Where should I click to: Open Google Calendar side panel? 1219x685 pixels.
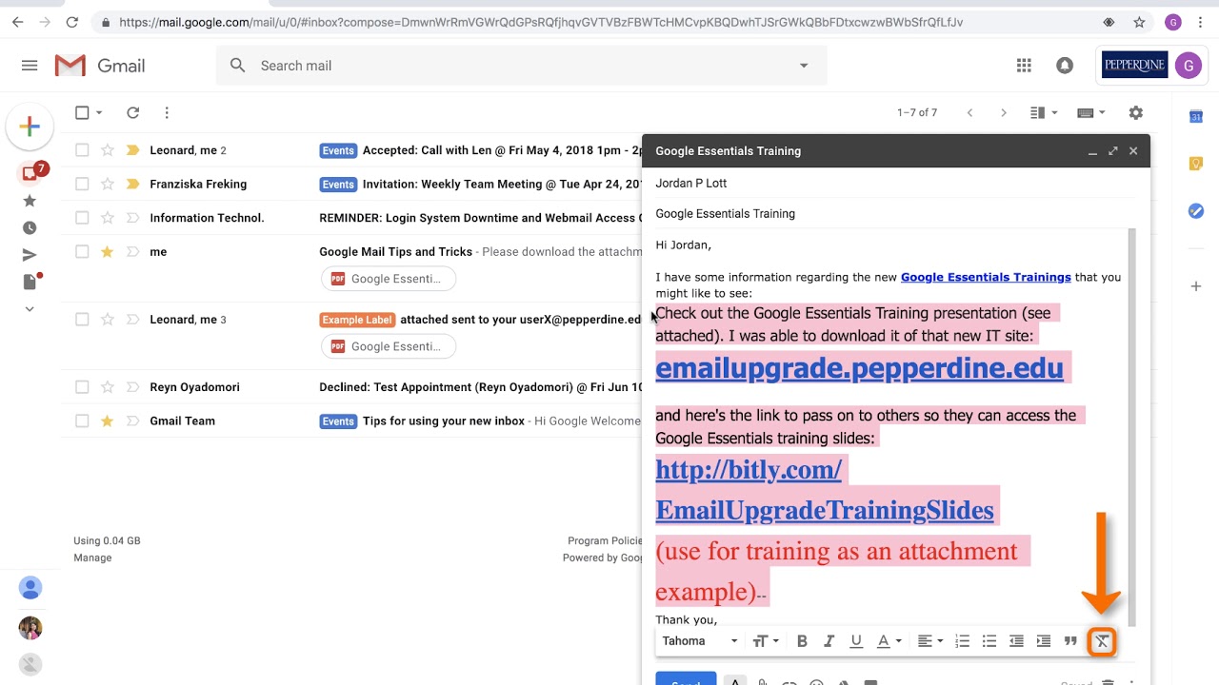[x=1196, y=116]
